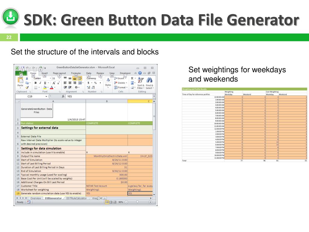
Task: Open the Calibri font name dropdown
Action: [50, 78]
